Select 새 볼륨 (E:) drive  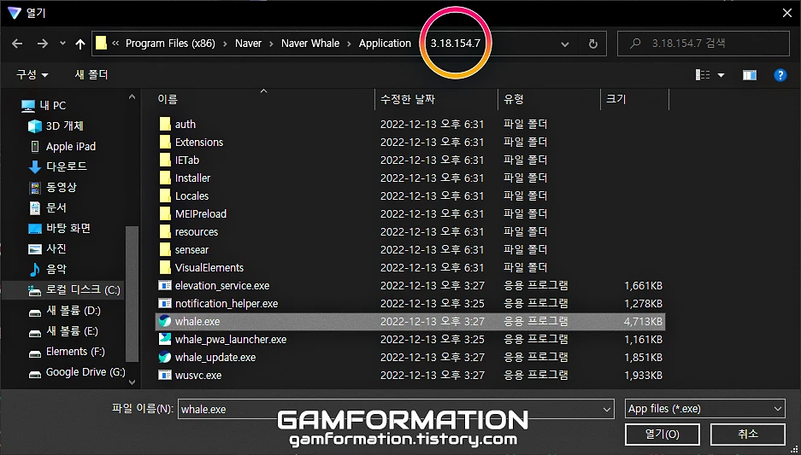(63, 331)
